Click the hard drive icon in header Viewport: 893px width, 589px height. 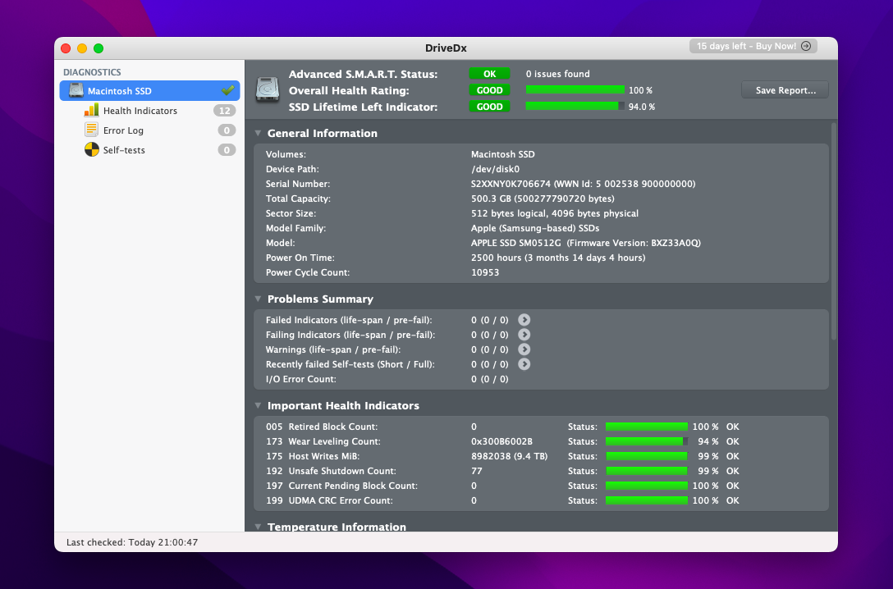268,89
